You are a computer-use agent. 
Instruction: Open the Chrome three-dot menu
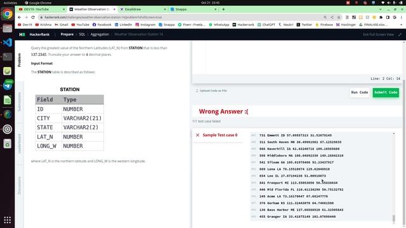coord(401,17)
